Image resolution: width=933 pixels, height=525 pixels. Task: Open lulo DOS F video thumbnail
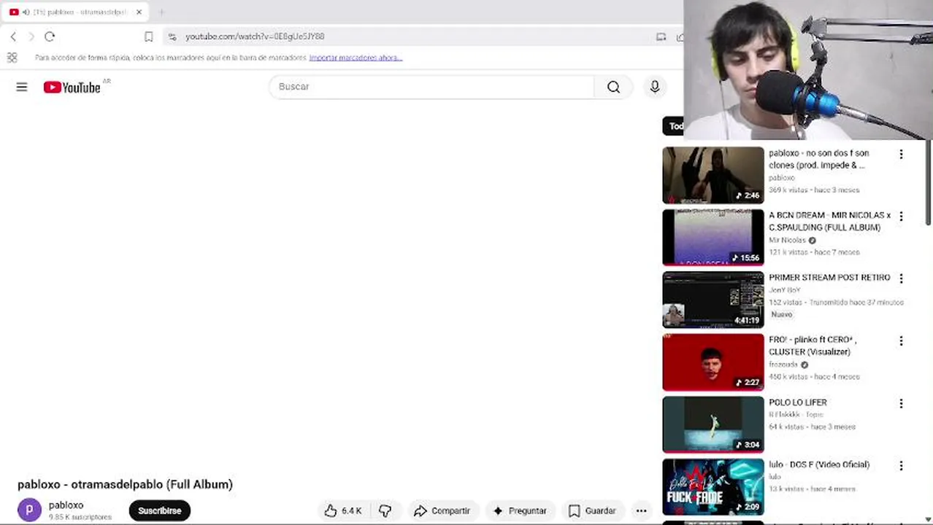[x=713, y=487]
